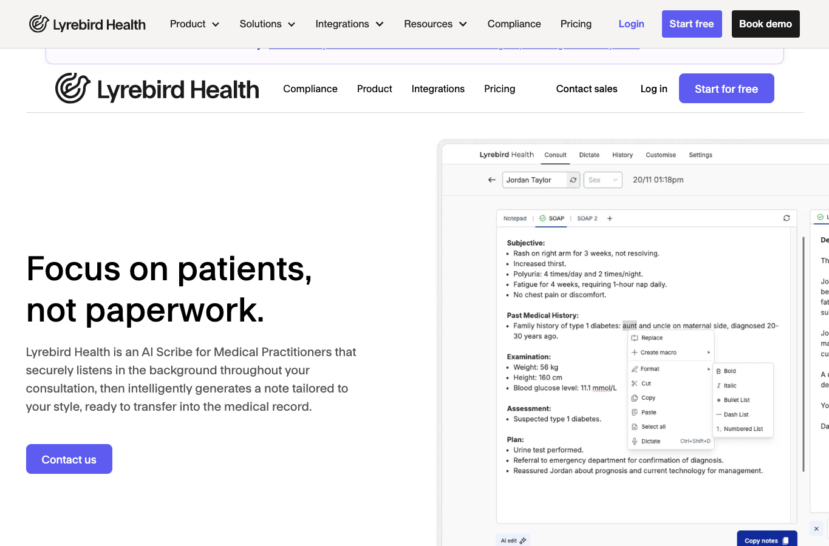Apply Italic from the Format submenu
Screen dimensions: 829x546
726,385
